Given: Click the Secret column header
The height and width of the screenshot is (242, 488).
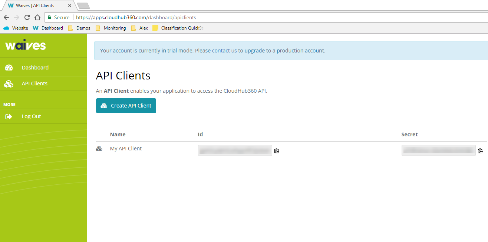Looking at the screenshot, I should coord(409,134).
